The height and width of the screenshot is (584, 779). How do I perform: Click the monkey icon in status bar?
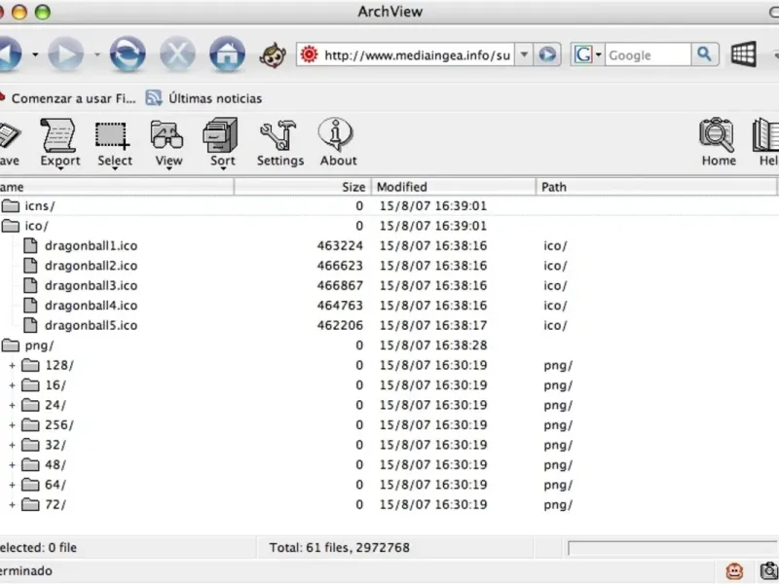pos(734,571)
